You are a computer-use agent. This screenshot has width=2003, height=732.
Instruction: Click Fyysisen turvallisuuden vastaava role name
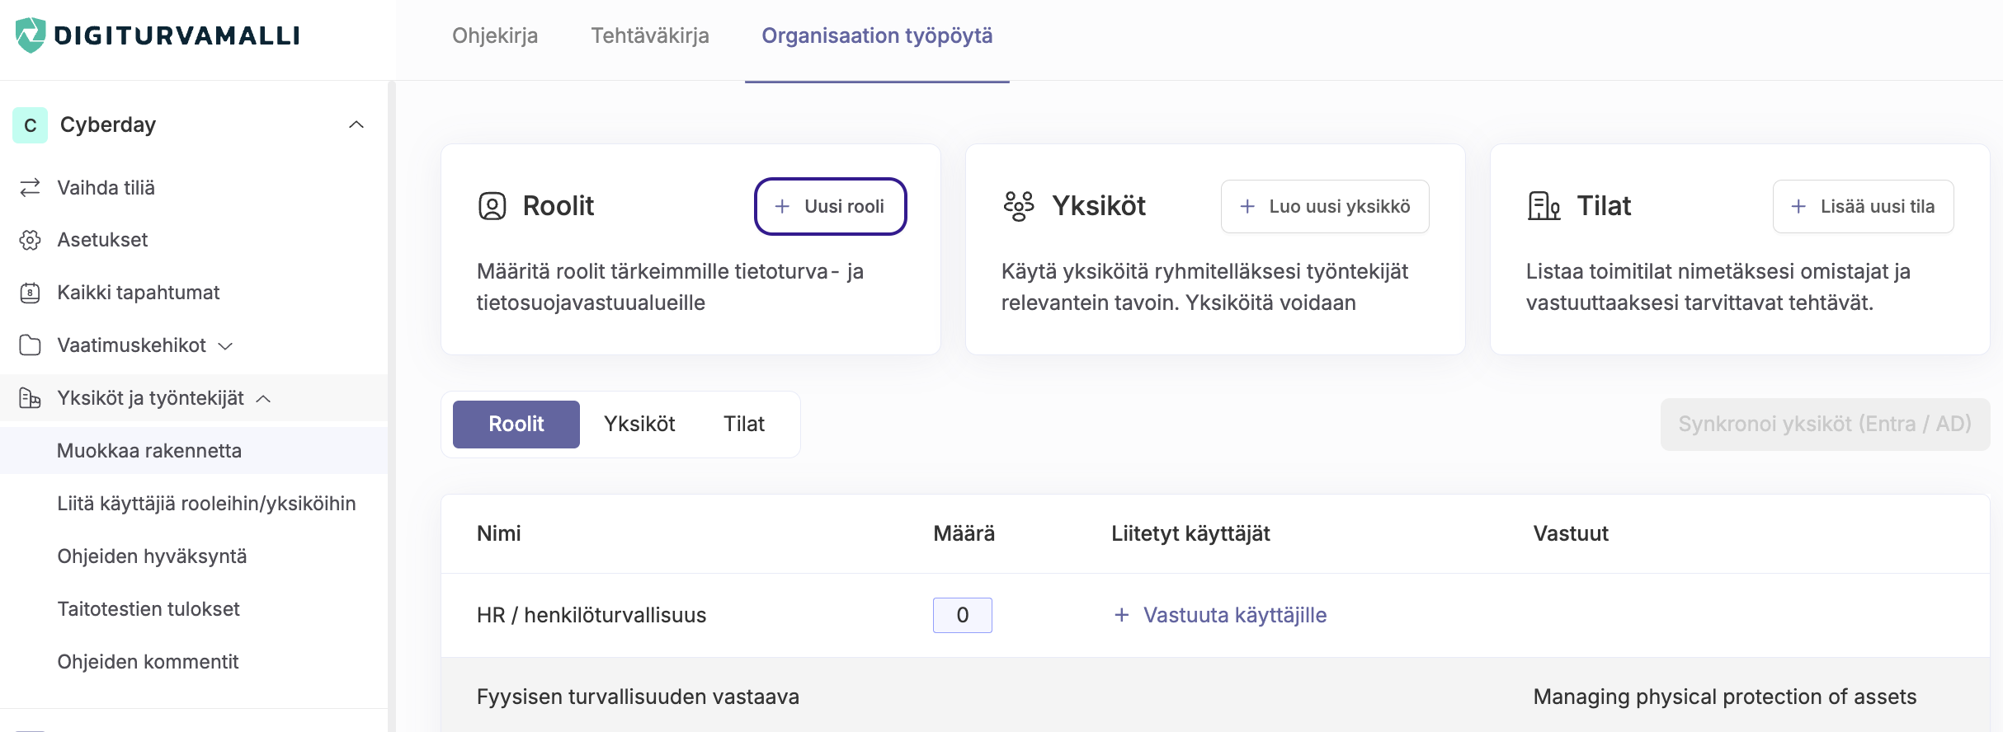638,697
